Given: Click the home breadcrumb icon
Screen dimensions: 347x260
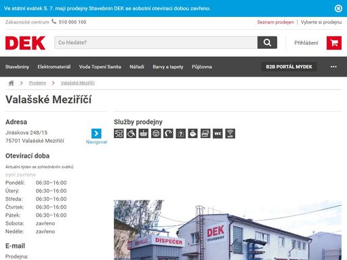Looking at the screenshot, I should click(x=11, y=83).
